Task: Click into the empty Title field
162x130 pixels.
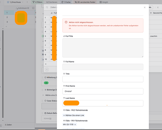Action: (103, 79)
